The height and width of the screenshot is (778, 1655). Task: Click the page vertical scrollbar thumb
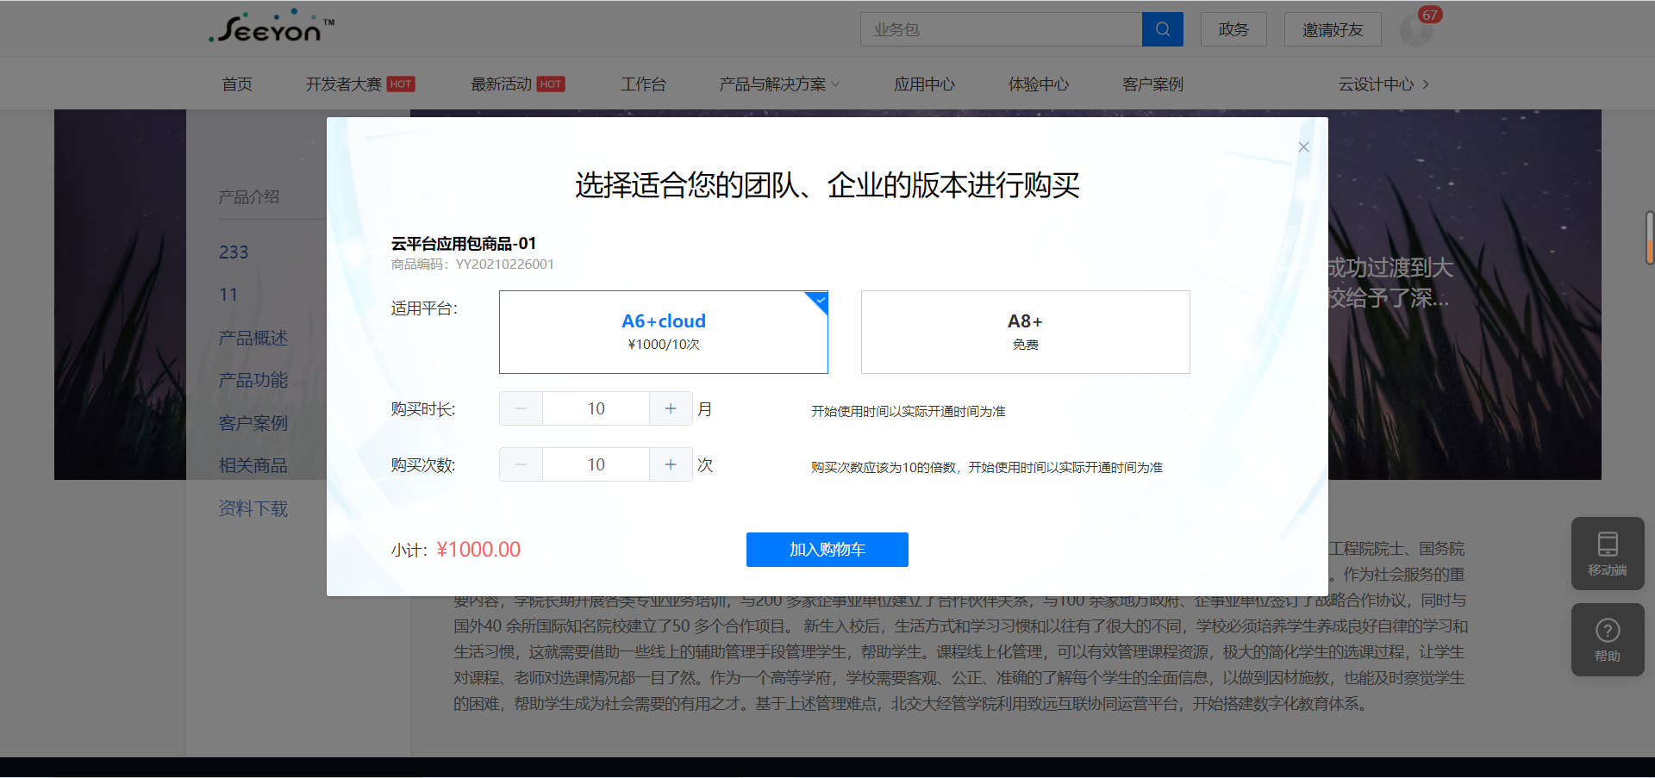pos(1649,237)
